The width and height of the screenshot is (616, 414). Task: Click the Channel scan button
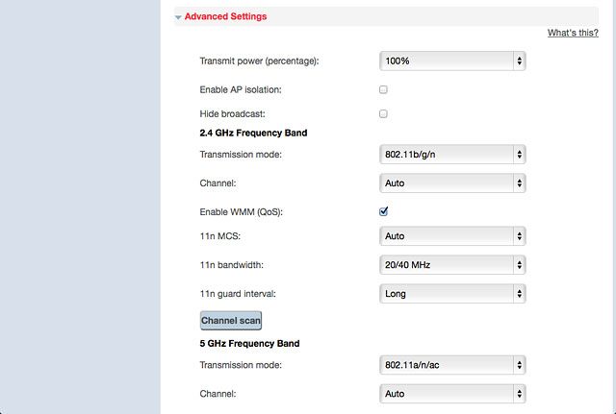click(231, 320)
